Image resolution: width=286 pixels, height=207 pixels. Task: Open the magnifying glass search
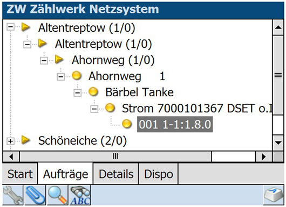point(57,195)
